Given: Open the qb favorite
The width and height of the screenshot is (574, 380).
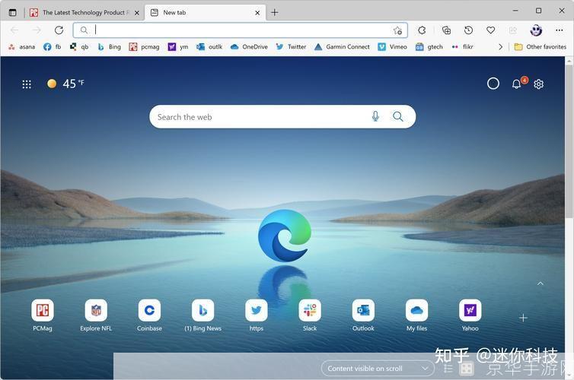Looking at the screenshot, I should click(x=79, y=47).
